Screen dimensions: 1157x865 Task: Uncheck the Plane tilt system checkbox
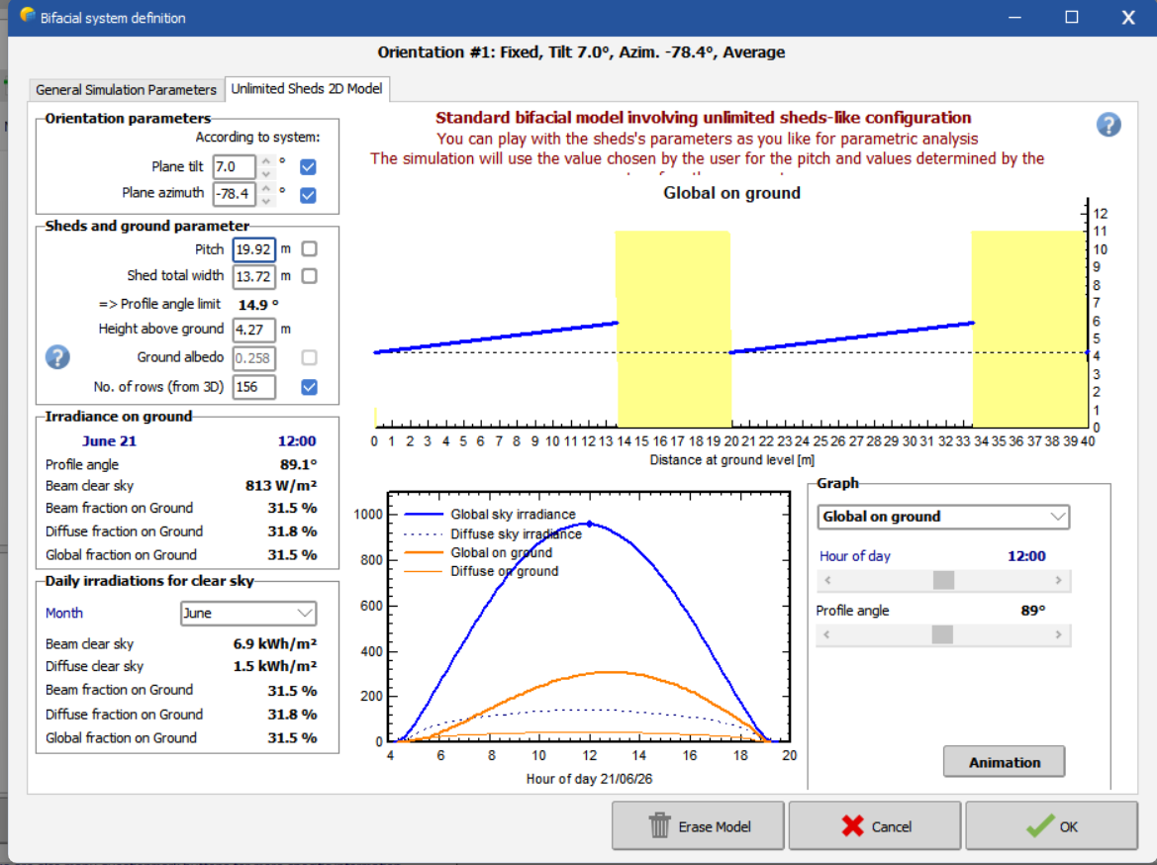pos(308,167)
